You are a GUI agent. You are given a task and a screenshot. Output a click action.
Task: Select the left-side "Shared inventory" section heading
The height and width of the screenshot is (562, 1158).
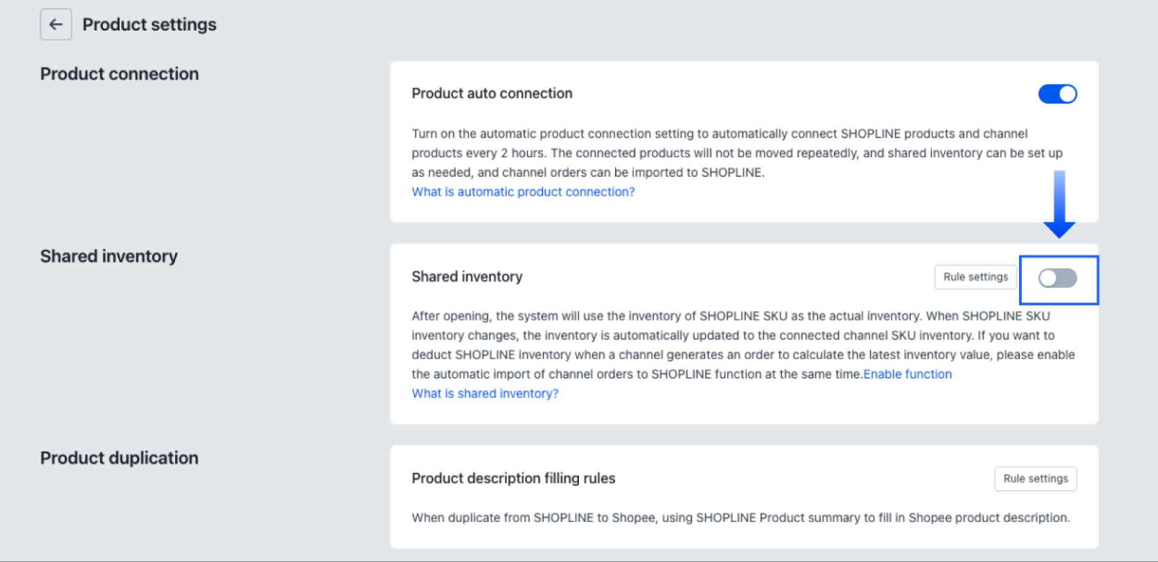109,256
